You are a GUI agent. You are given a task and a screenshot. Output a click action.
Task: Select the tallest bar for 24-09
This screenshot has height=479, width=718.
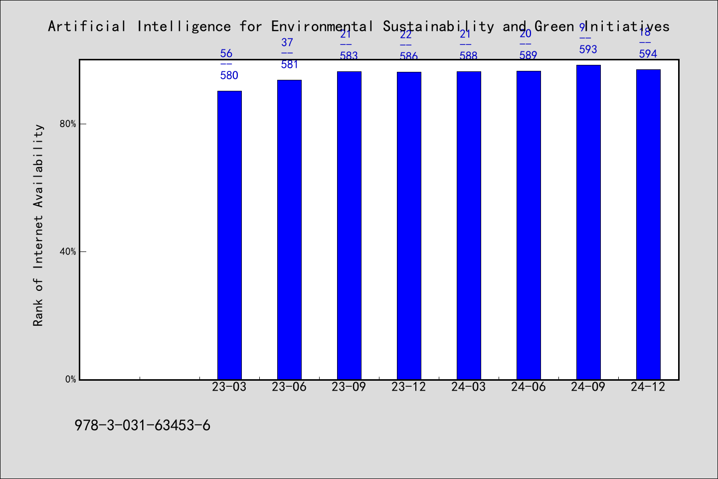(x=588, y=222)
